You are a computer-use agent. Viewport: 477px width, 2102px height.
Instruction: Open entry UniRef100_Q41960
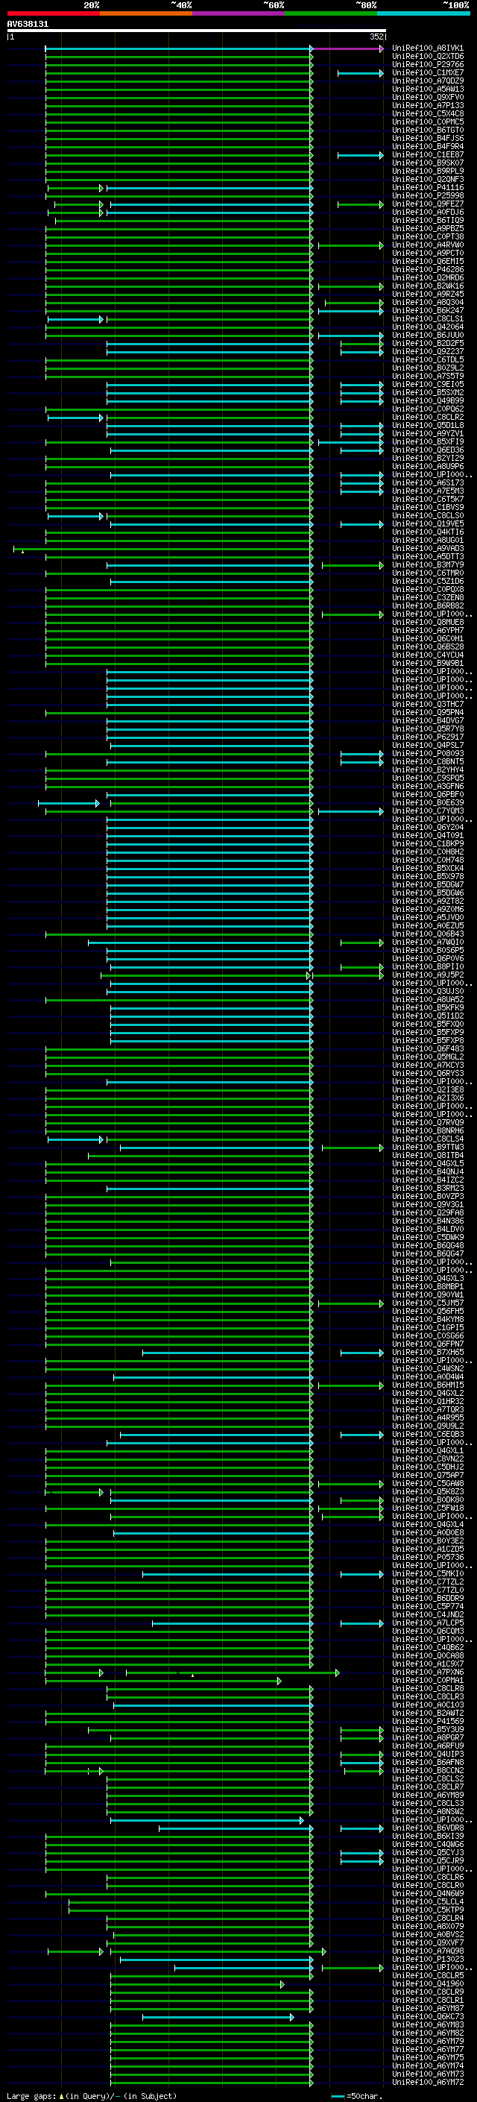tap(428, 1984)
